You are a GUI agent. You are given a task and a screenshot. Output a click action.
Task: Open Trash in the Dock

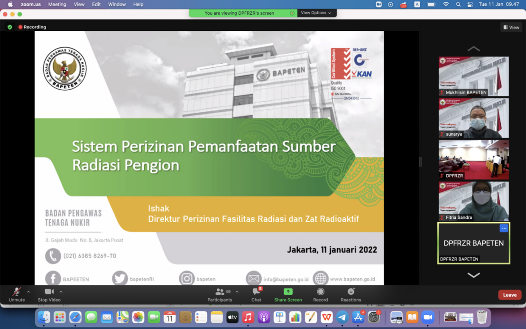pyautogui.click(x=482, y=317)
